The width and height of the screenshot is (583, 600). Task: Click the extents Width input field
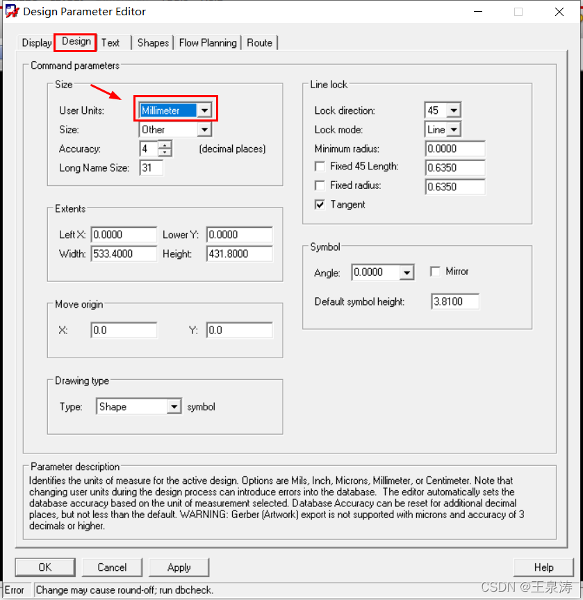[x=124, y=254]
